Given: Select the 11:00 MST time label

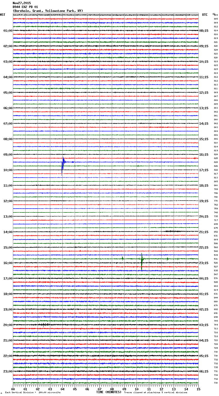Looking at the screenshot, I should pyautogui.click(x=8, y=186).
